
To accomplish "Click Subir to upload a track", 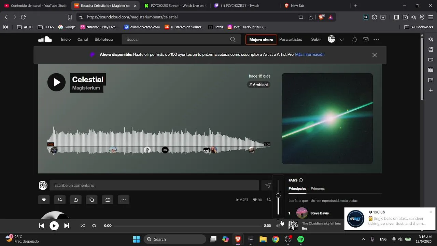I will coord(316,40).
